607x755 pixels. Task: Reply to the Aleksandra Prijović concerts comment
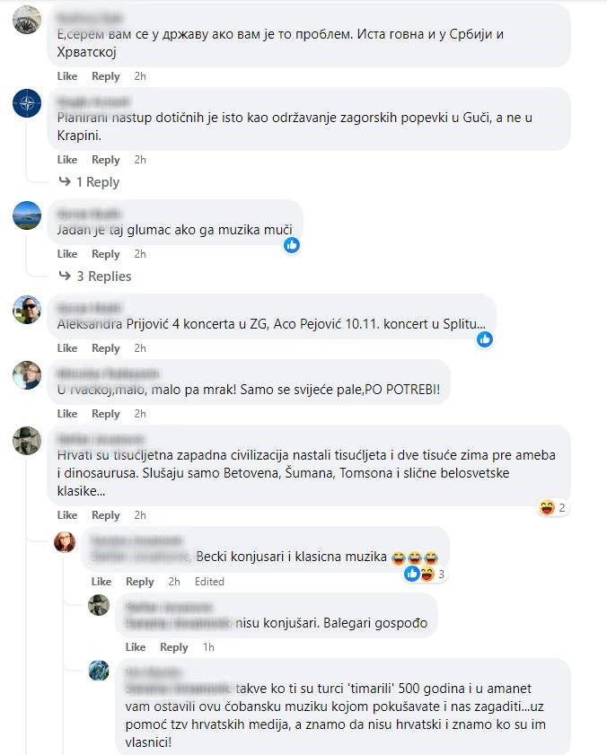105,348
